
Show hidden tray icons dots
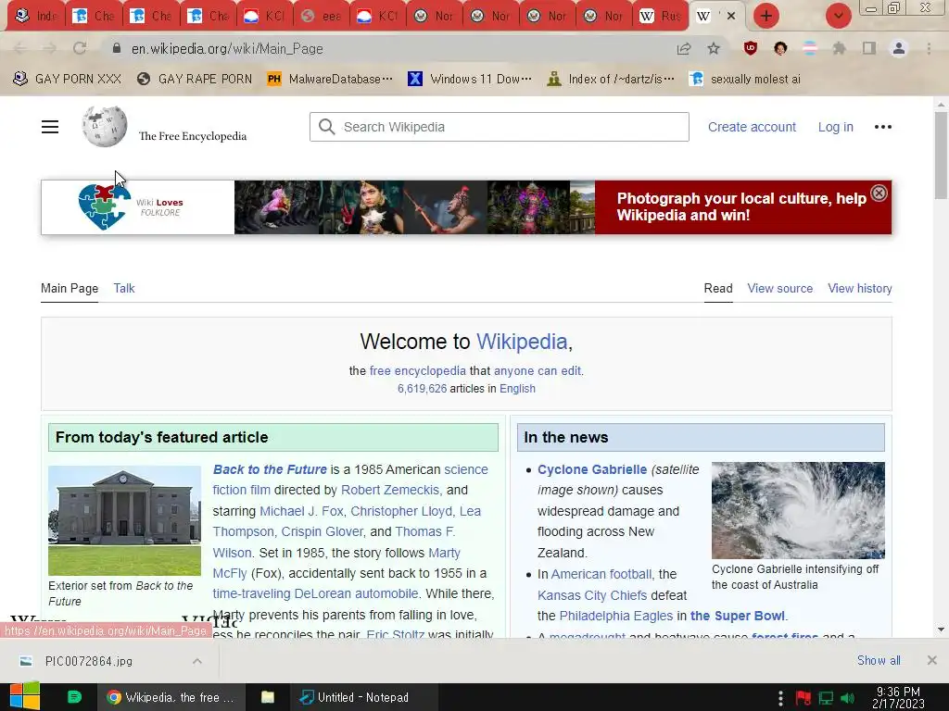click(x=780, y=698)
